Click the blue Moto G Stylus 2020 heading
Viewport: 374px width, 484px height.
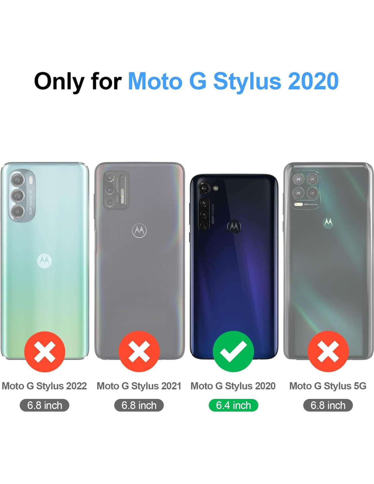point(233,81)
